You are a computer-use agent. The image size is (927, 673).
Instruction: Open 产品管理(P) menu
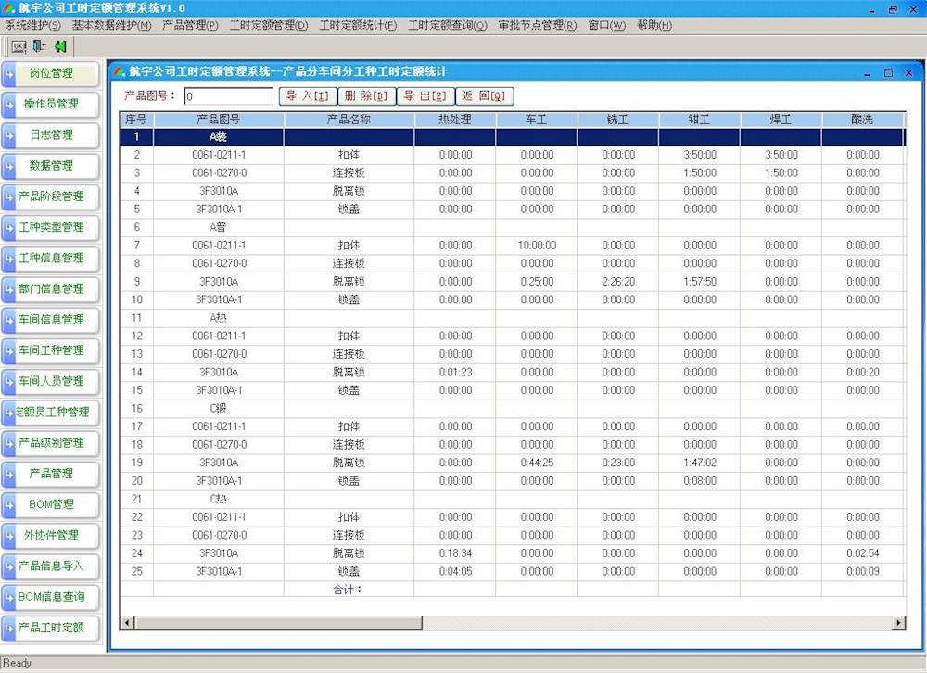190,25
